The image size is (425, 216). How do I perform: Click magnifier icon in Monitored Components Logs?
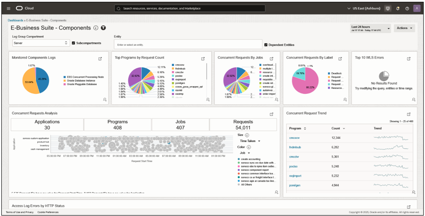click(x=104, y=100)
